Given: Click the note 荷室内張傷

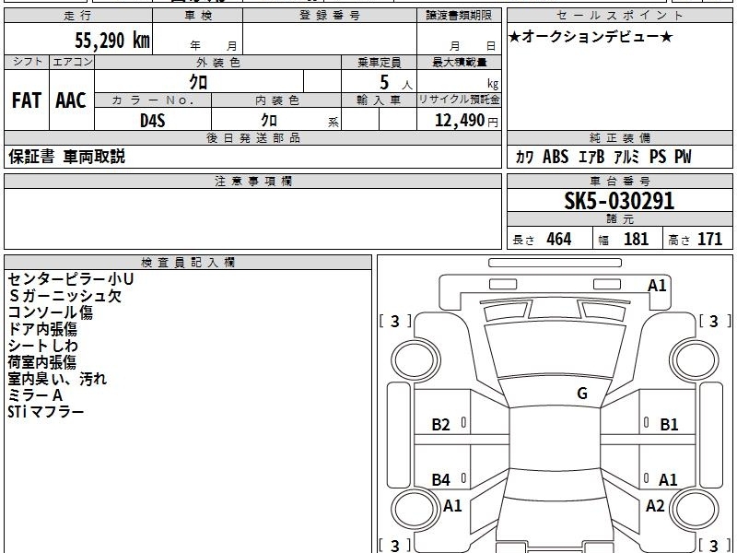Looking at the screenshot, I should click(x=41, y=362).
